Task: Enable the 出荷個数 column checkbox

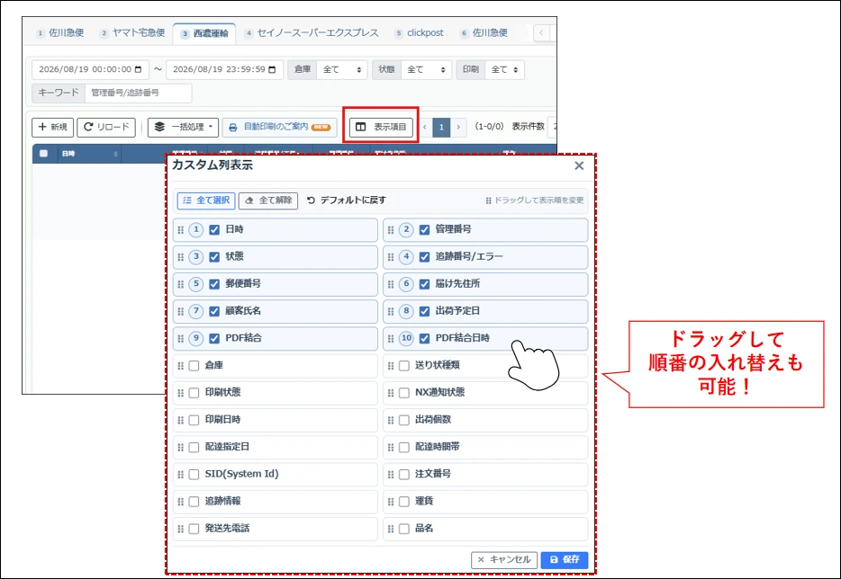Action: (404, 421)
